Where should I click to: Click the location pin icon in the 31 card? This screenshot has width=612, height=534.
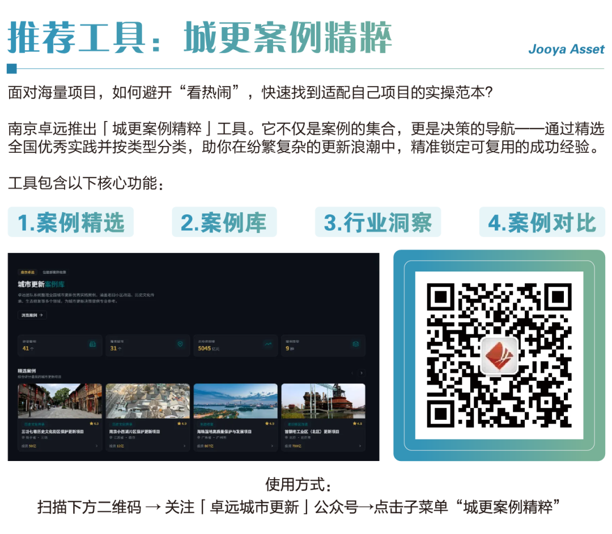click(180, 344)
